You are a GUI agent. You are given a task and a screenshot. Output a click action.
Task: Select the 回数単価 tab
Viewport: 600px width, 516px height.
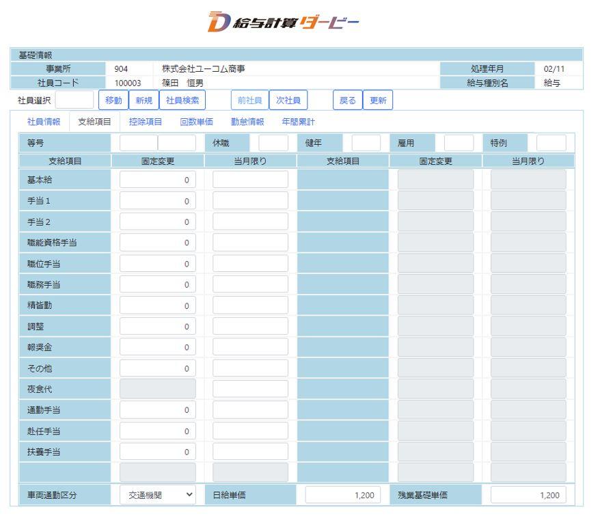pyautogui.click(x=198, y=122)
